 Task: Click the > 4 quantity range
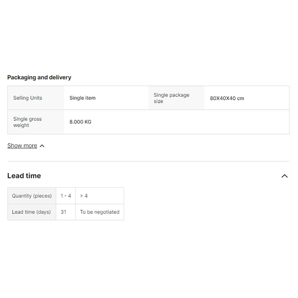[x=84, y=196]
